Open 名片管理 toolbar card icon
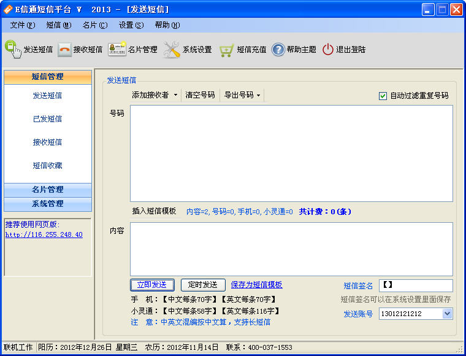Image resolution: width=466 pixels, height=356 pixels. 116,48
